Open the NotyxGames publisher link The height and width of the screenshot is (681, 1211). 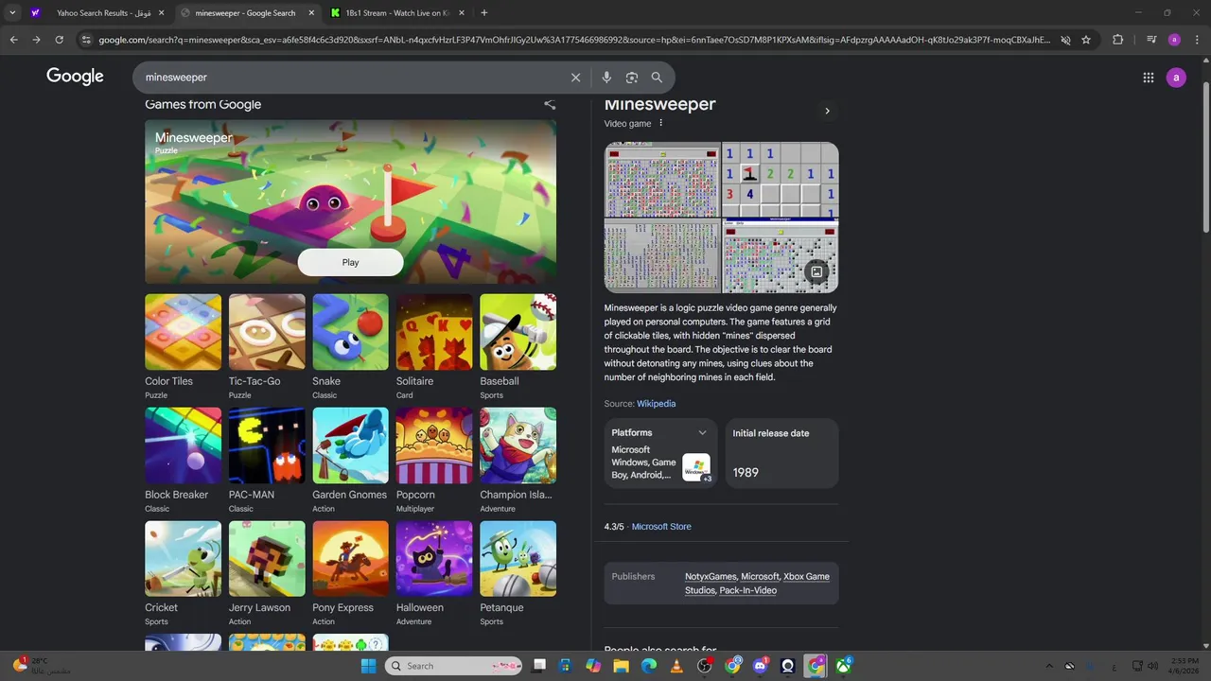(x=711, y=576)
